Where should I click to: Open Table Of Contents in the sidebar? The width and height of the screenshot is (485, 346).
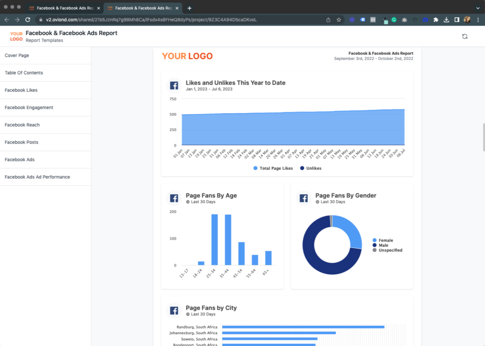click(45, 73)
